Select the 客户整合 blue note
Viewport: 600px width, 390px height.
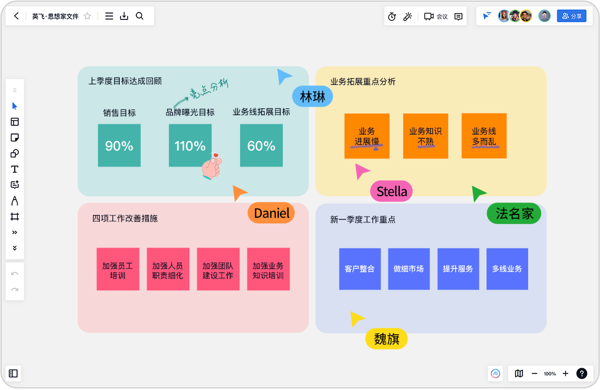click(360, 269)
